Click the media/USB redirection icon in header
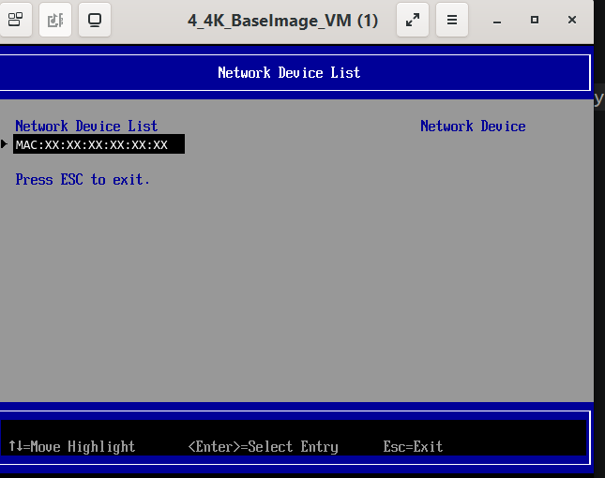The width and height of the screenshot is (605, 478). (55, 20)
